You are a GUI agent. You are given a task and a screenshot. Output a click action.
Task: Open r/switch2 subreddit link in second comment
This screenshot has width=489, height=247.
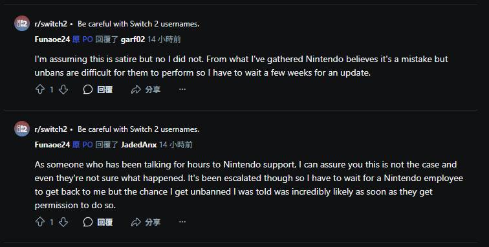51,129
